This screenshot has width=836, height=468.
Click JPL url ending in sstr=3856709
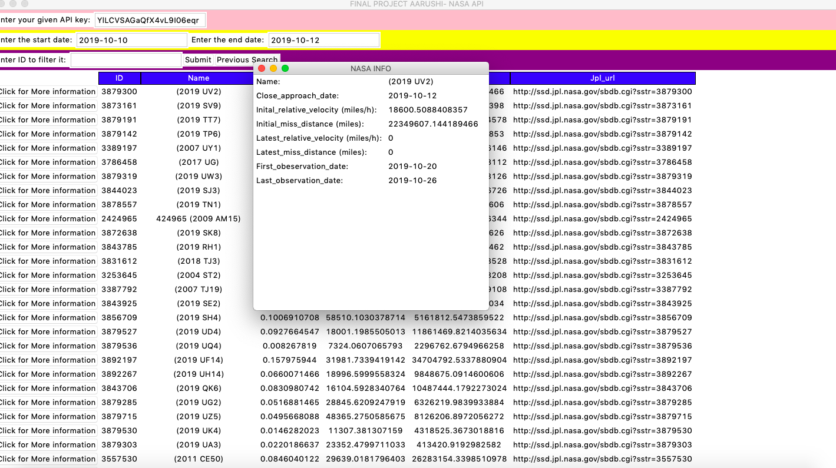[x=603, y=318]
